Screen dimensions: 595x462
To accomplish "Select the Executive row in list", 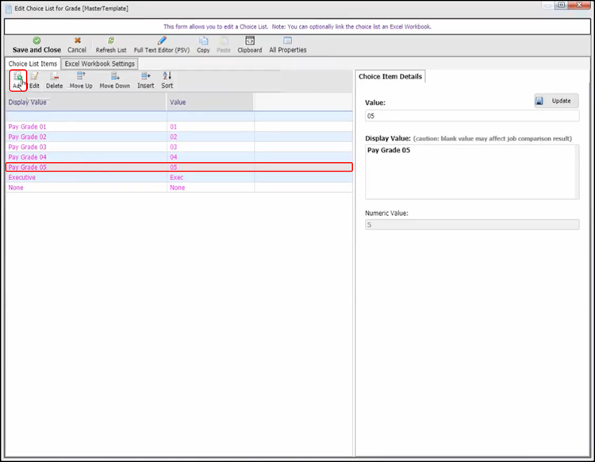I will 22,178.
